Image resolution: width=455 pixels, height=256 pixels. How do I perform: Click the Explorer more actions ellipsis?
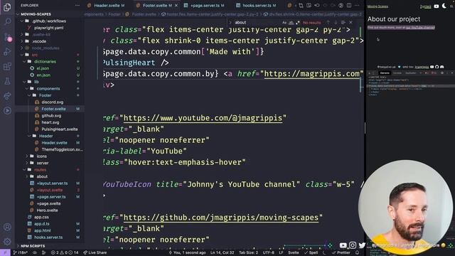(x=77, y=5)
